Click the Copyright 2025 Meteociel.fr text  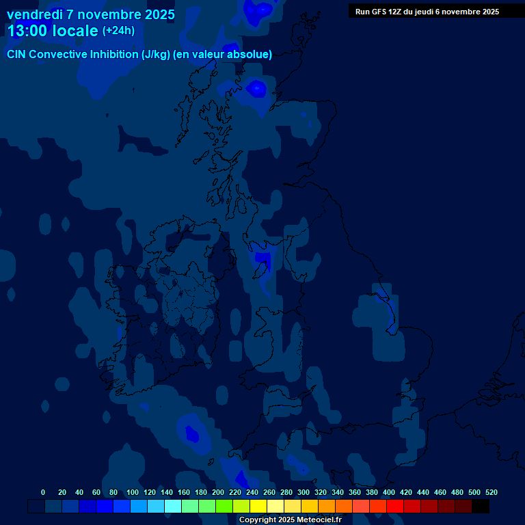point(290,520)
